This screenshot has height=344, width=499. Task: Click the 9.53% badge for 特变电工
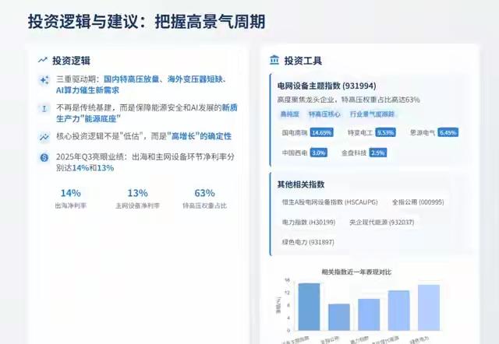click(x=385, y=132)
